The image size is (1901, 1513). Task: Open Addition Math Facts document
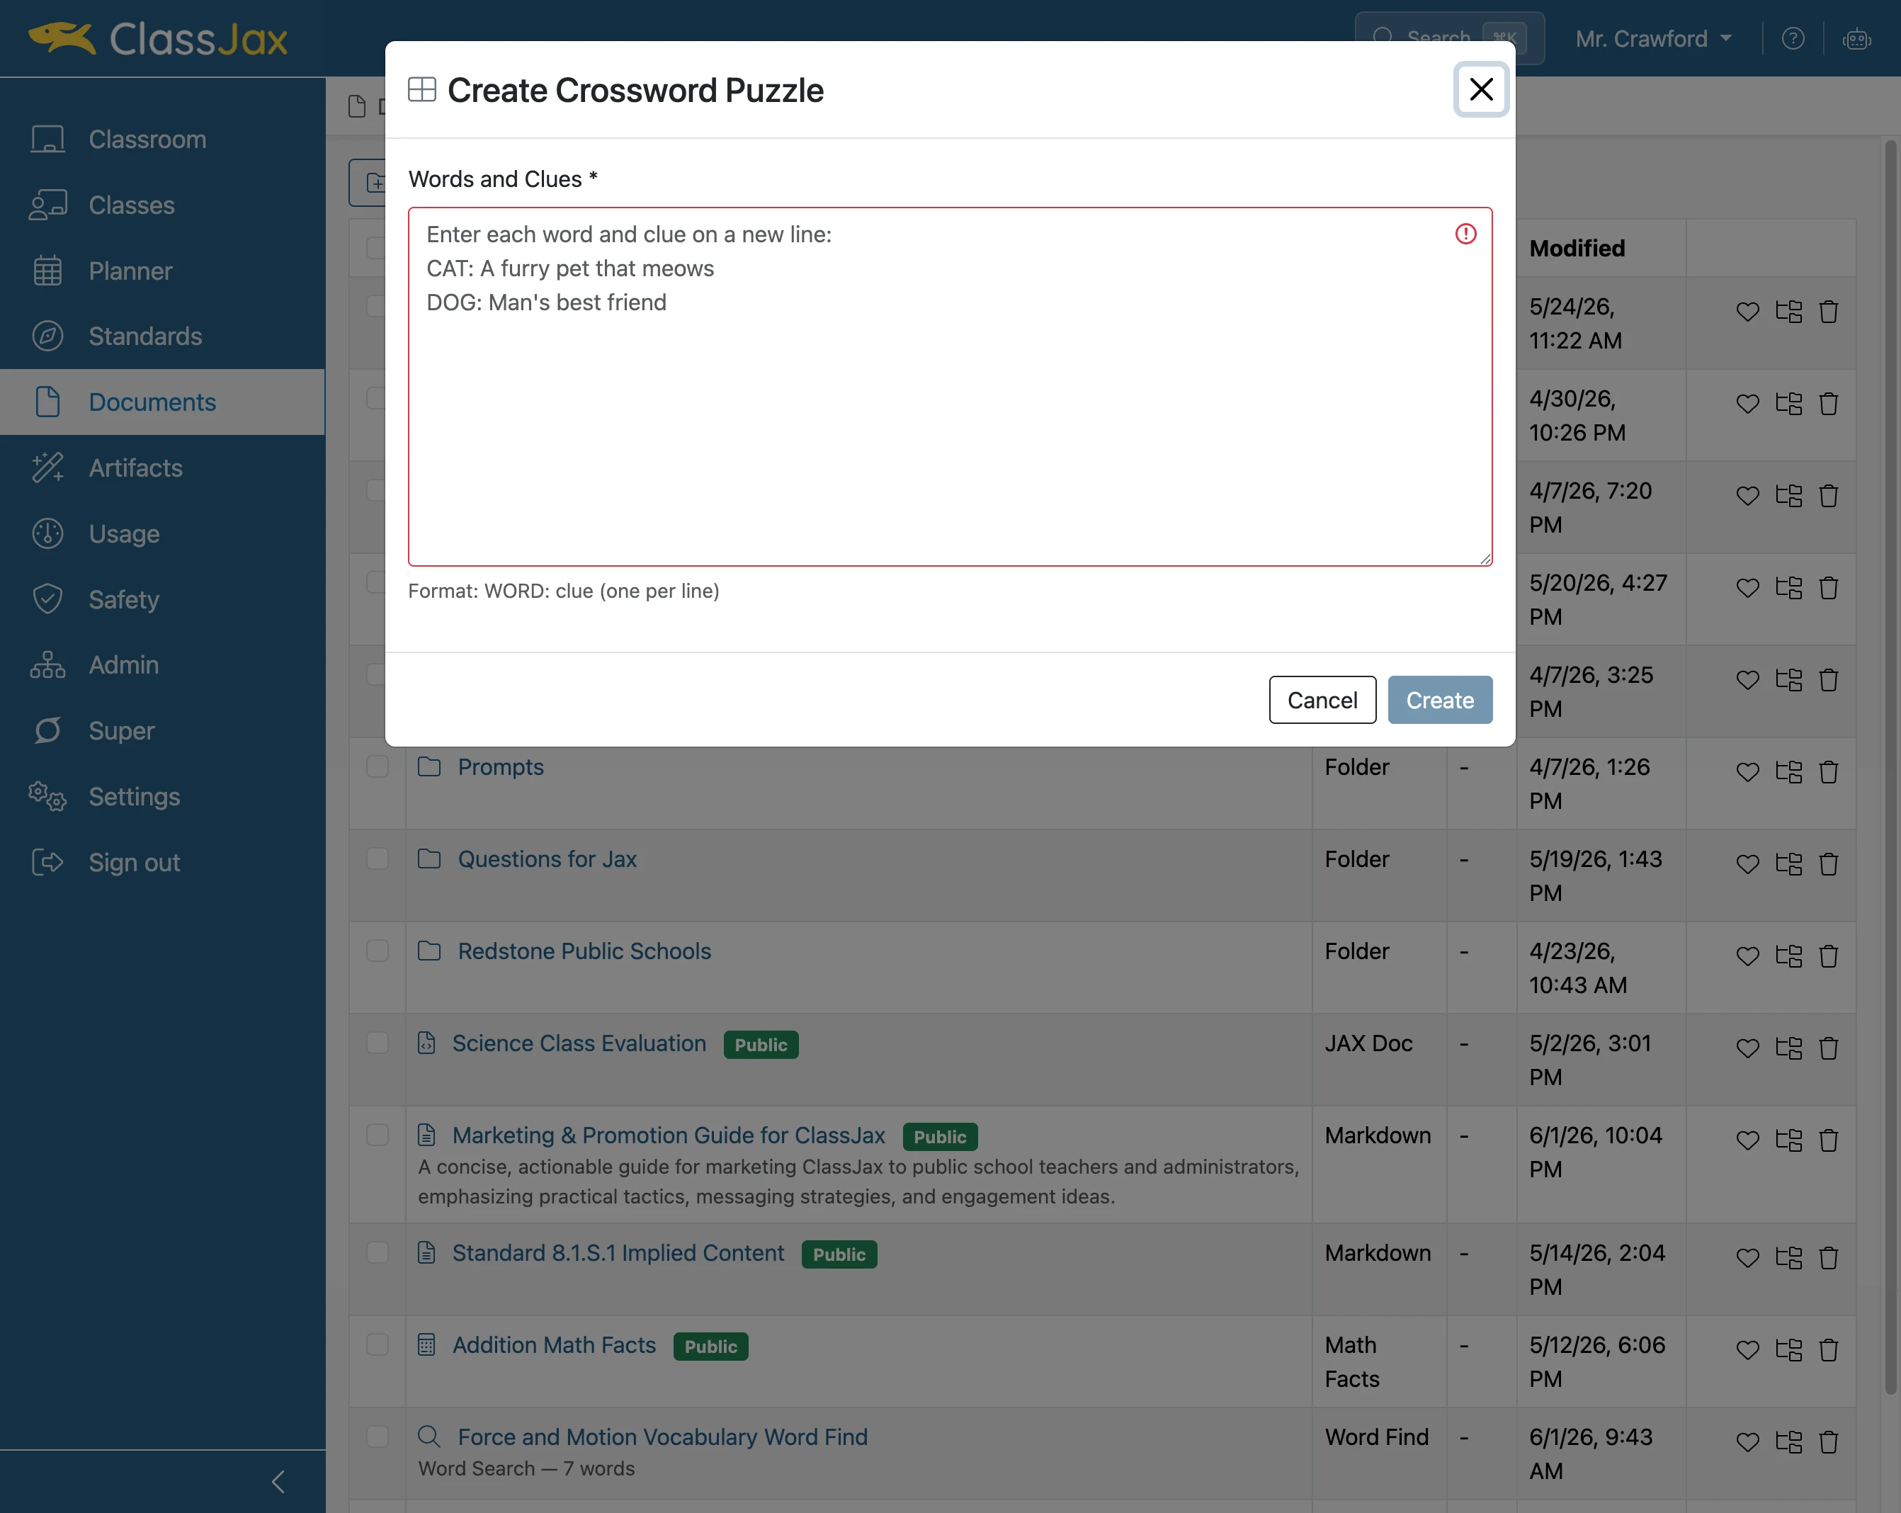pyautogui.click(x=554, y=1344)
